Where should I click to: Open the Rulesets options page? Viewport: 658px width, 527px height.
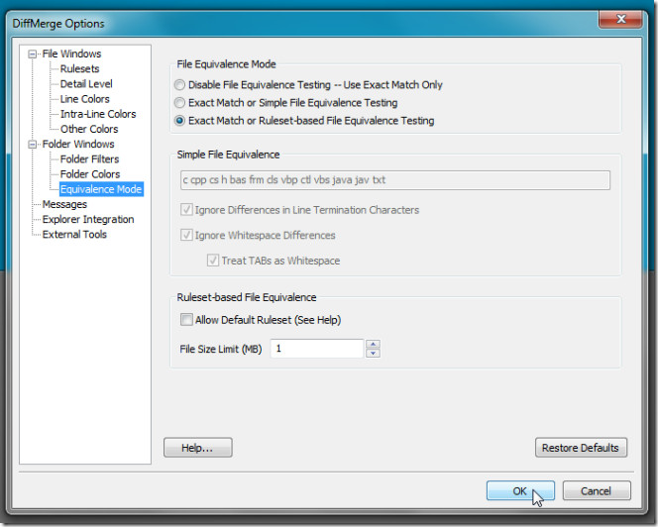click(79, 68)
